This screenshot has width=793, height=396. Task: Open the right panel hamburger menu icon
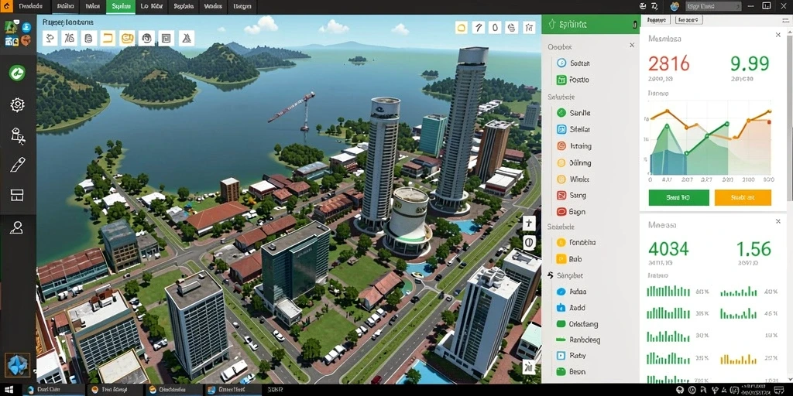coord(784,19)
